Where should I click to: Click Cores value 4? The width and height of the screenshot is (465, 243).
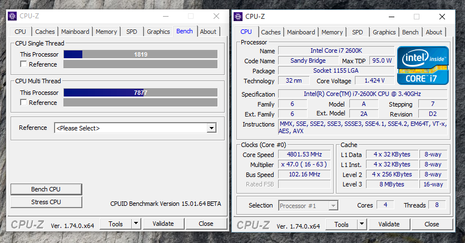click(385, 205)
